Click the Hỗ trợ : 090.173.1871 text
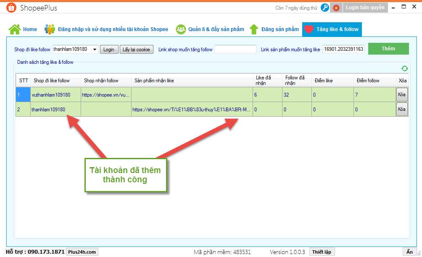422x257 pixels. click(x=35, y=252)
